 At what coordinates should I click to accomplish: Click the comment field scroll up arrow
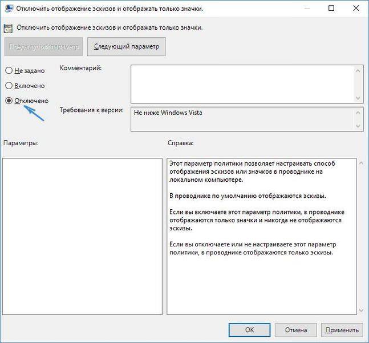coord(358,71)
